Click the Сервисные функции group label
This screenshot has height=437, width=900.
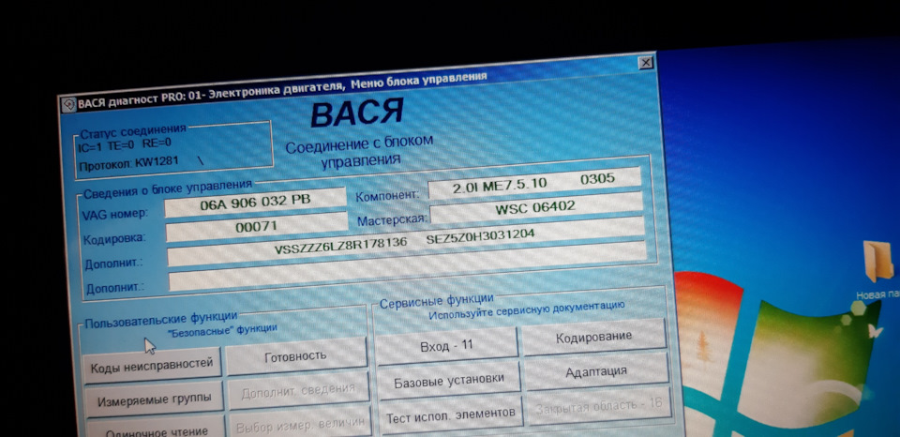pyautogui.click(x=437, y=300)
